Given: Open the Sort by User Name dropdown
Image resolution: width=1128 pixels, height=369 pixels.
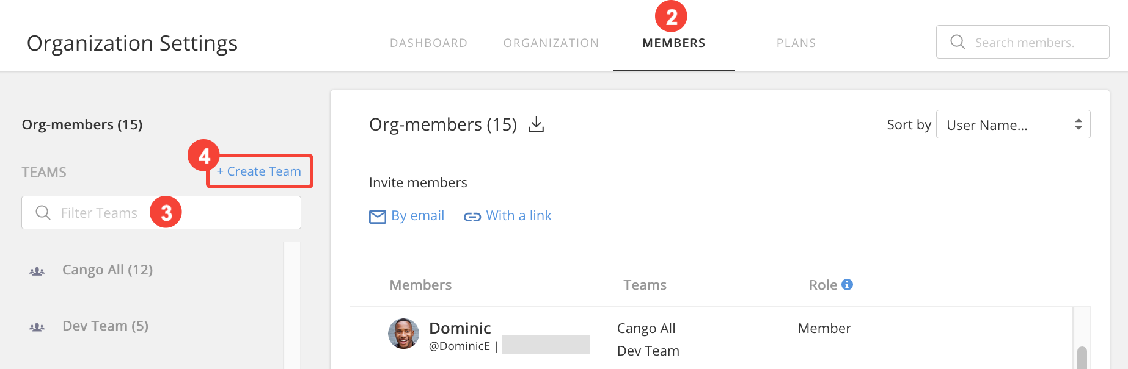Looking at the screenshot, I should click(1013, 124).
